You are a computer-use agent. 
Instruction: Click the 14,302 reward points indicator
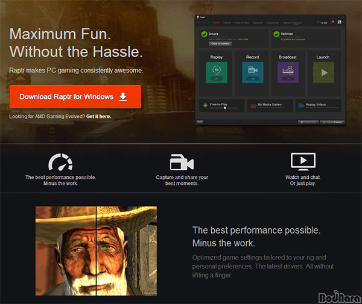322,22
